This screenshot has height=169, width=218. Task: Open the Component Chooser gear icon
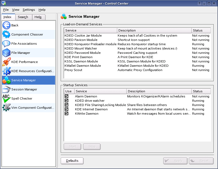[x=6, y=34]
